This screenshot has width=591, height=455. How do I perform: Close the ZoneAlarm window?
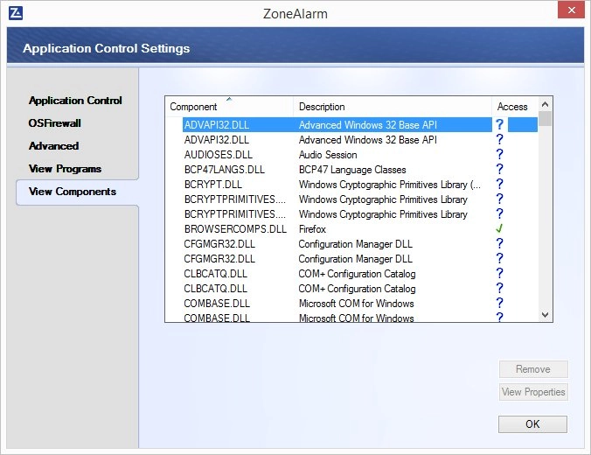pyautogui.click(x=572, y=10)
